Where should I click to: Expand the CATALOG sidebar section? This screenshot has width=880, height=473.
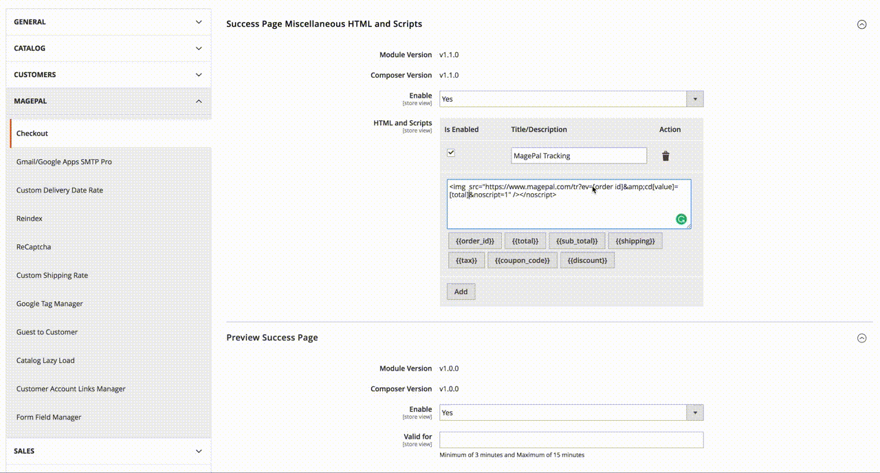109,48
